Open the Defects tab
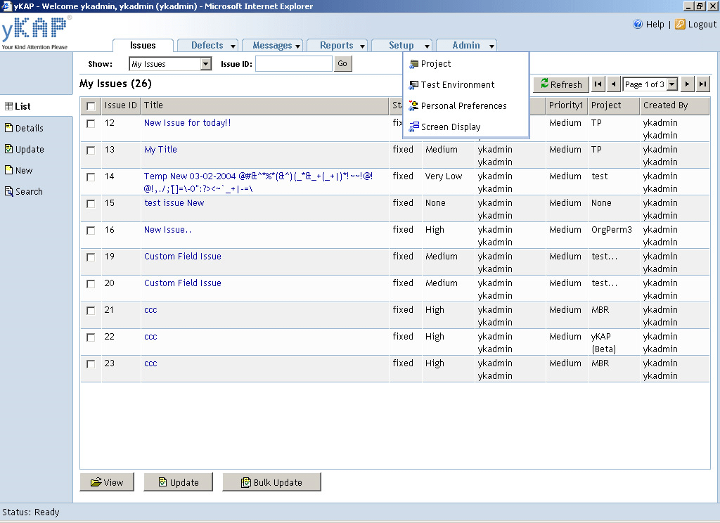This screenshot has width=720, height=523. pos(207,46)
